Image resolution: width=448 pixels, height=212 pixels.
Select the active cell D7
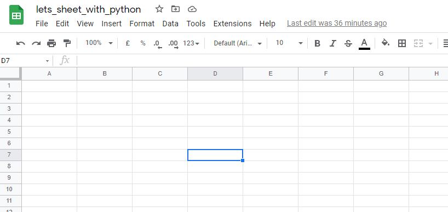click(x=215, y=155)
